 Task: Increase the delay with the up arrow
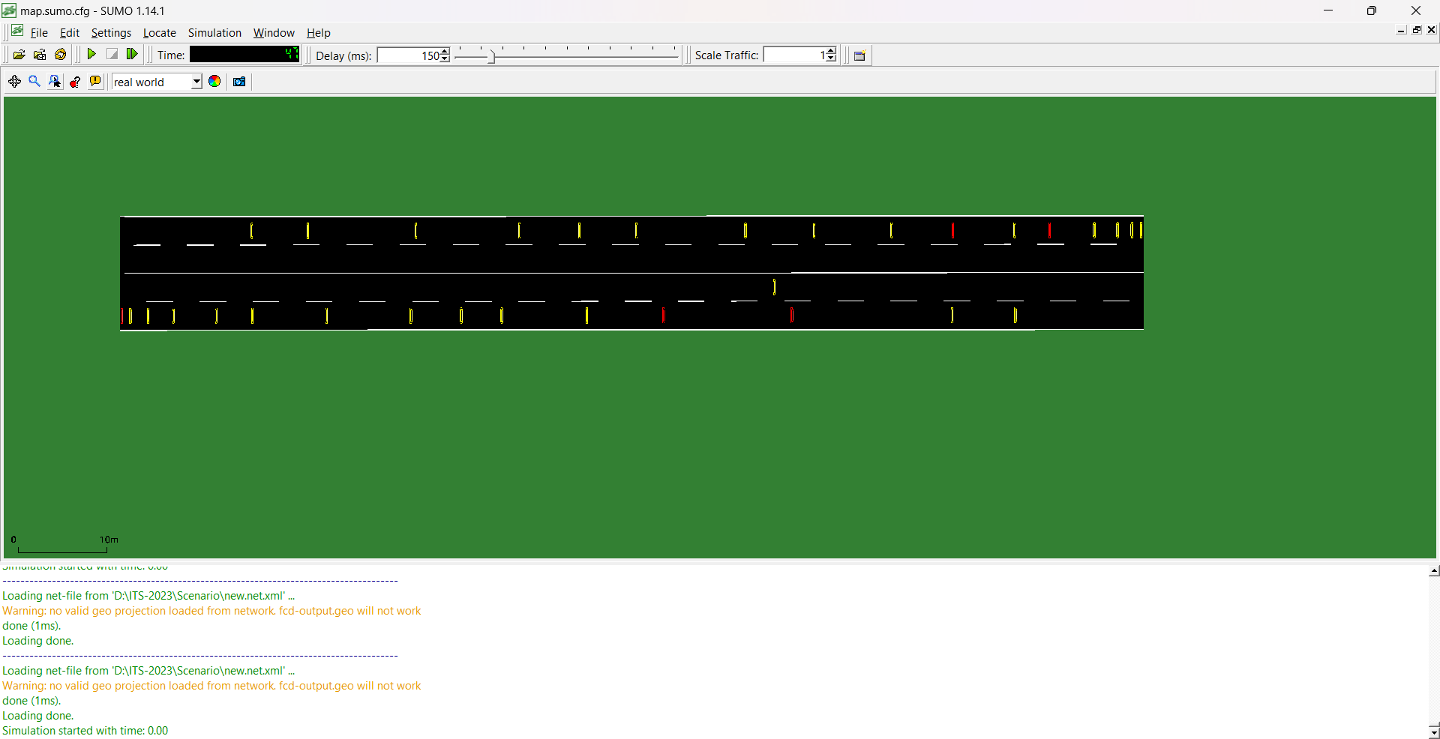[445, 52]
